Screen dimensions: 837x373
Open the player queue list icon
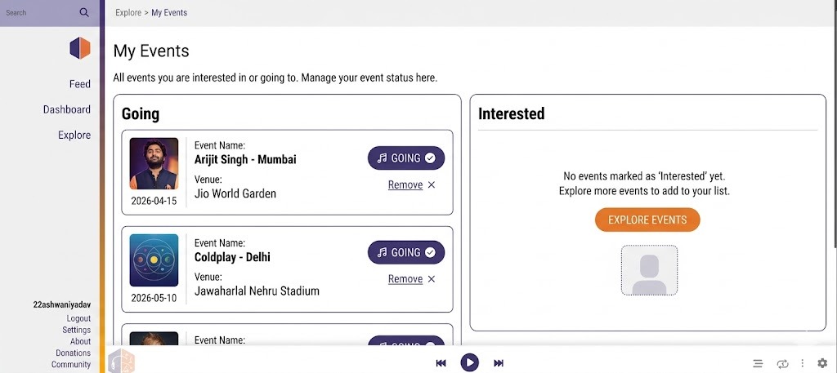tap(758, 363)
